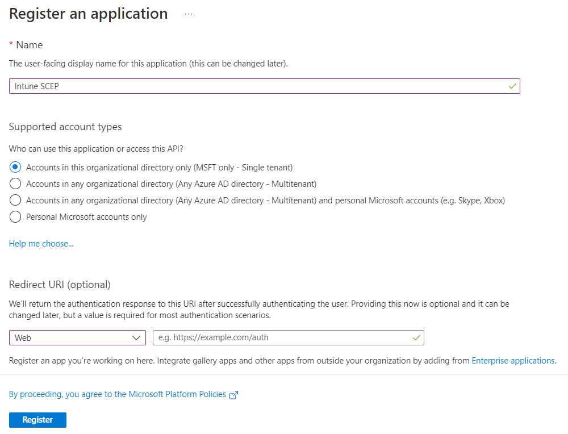The width and height of the screenshot is (568, 434).
Task: Select the single tenant organizational directory option
Action: pos(16,167)
